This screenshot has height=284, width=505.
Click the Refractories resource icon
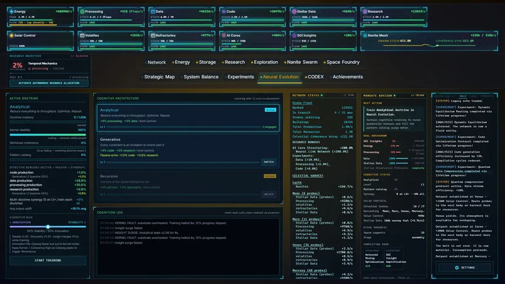coord(153,35)
